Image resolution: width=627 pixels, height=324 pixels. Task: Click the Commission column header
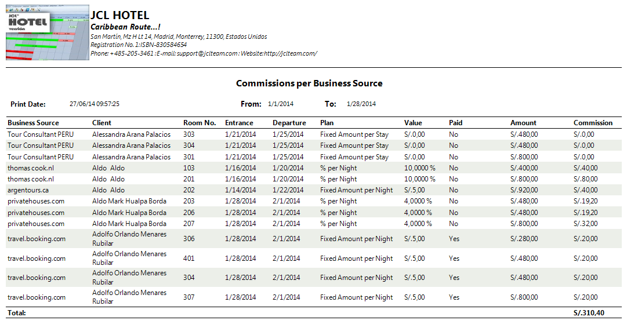coord(593,123)
